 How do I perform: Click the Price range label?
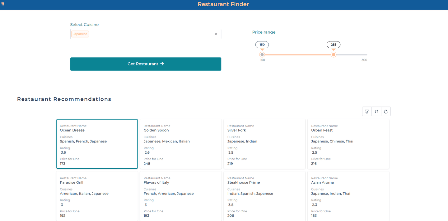pyautogui.click(x=264, y=32)
